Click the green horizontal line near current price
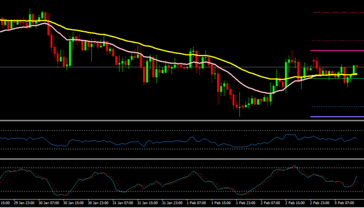The height and width of the screenshot is (208, 364). pos(335,78)
